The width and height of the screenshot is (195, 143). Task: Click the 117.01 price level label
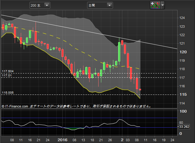(x=7, y=75)
